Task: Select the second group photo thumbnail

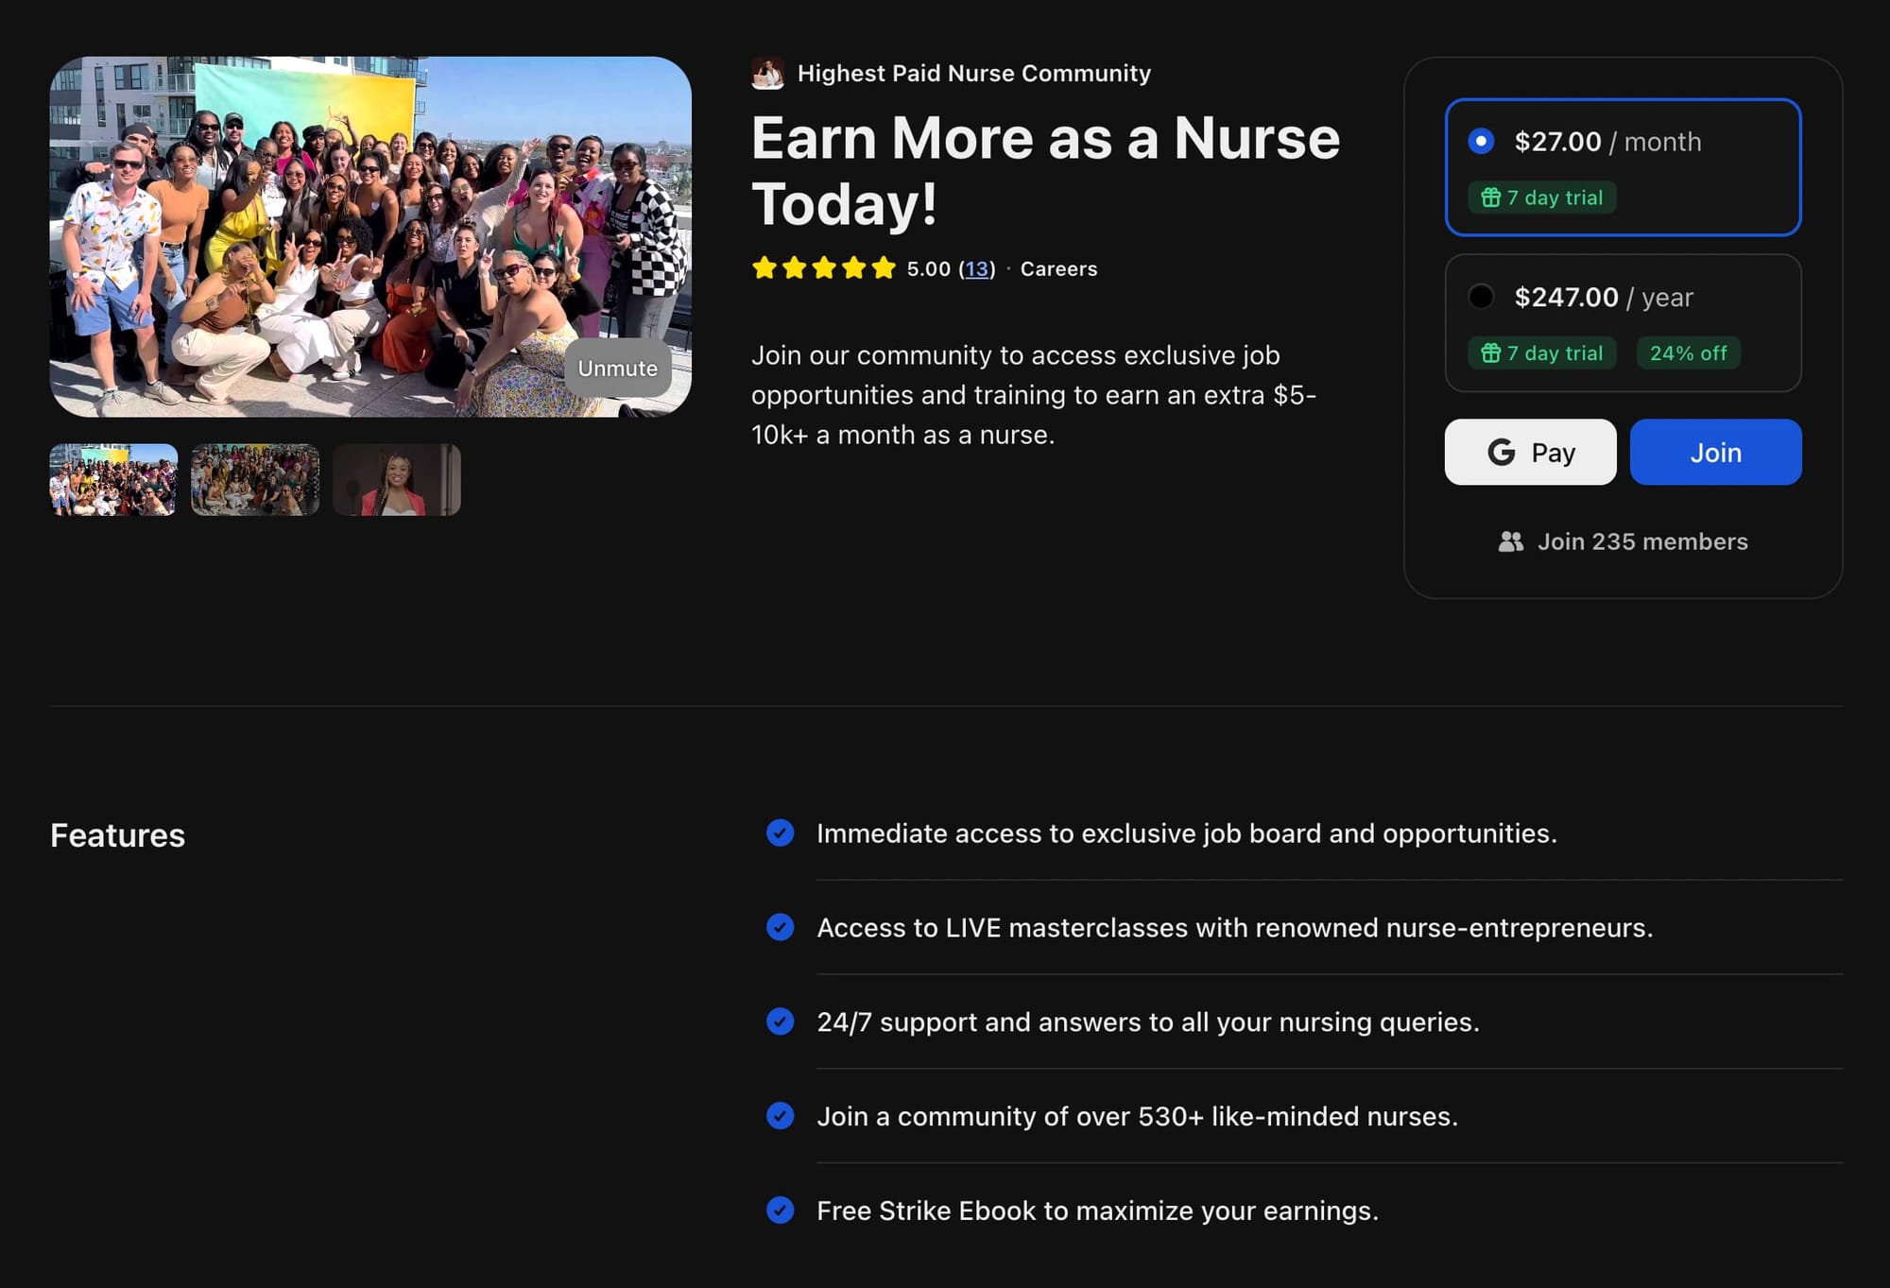Action: 255,480
